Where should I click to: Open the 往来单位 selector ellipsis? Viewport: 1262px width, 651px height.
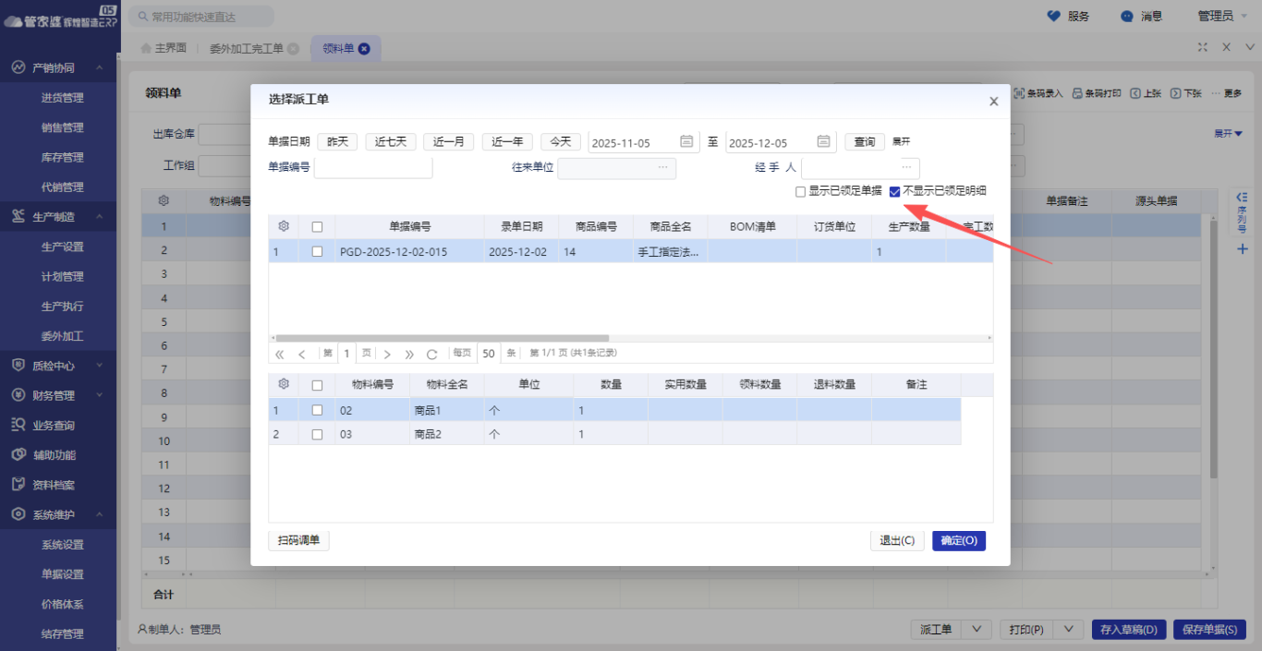point(662,167)
